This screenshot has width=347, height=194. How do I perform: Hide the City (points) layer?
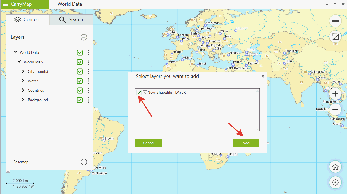click(80, 71)
